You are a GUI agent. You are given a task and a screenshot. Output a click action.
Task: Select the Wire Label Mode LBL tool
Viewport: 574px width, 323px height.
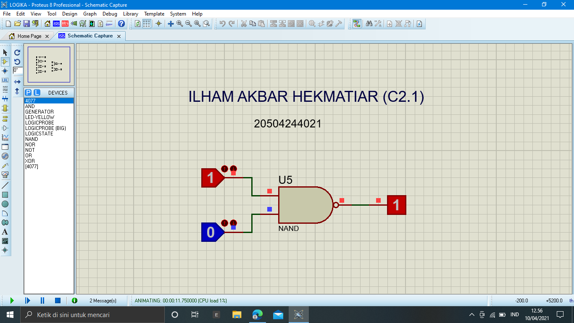(x=5, y=80)
